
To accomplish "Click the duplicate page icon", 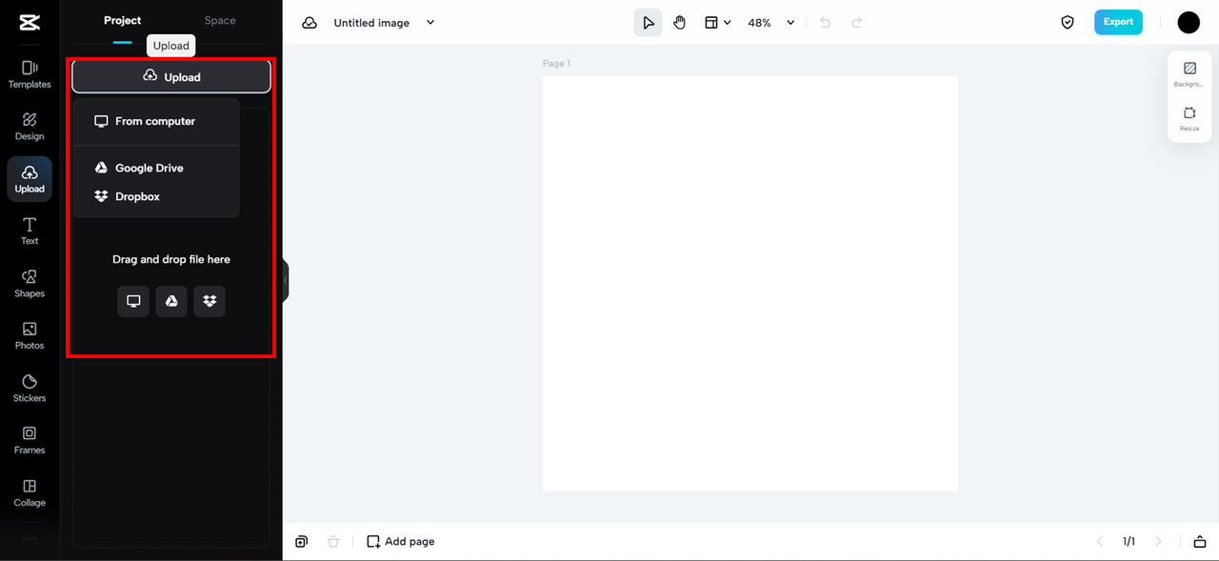I will 302,541.
